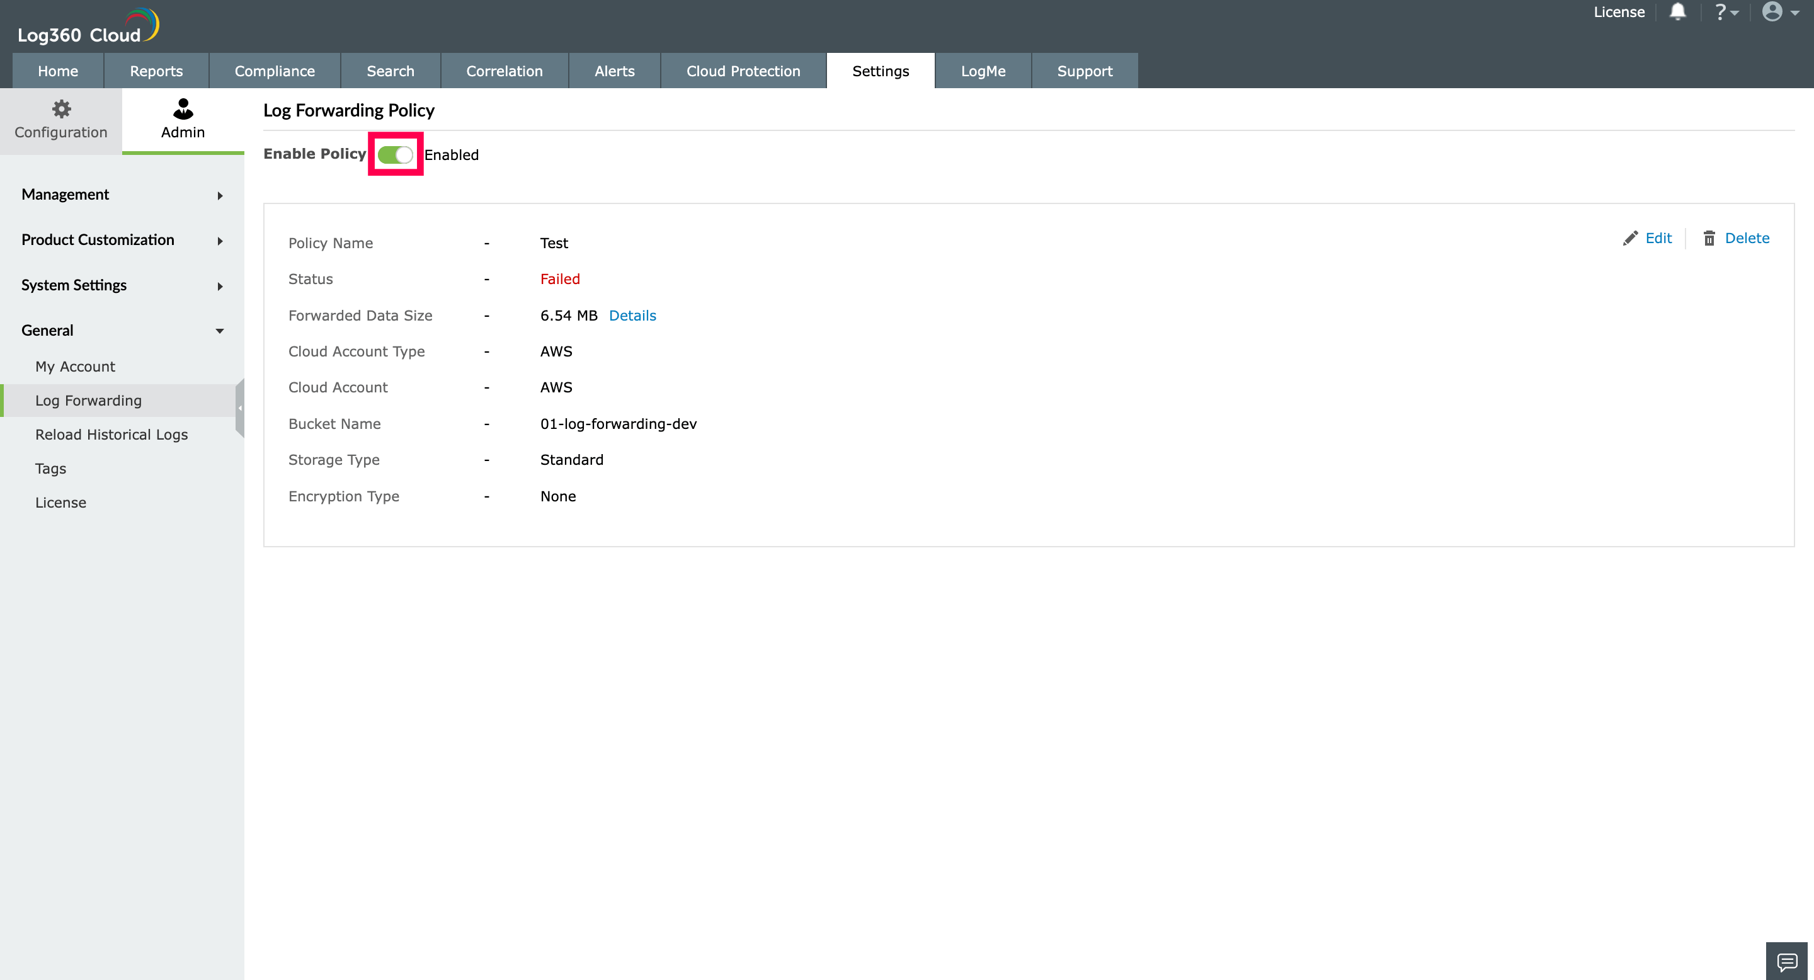Switch to the Cloud Protection tab
The height and width of the screenshot is (980, 1814).
tap(742, 71)
